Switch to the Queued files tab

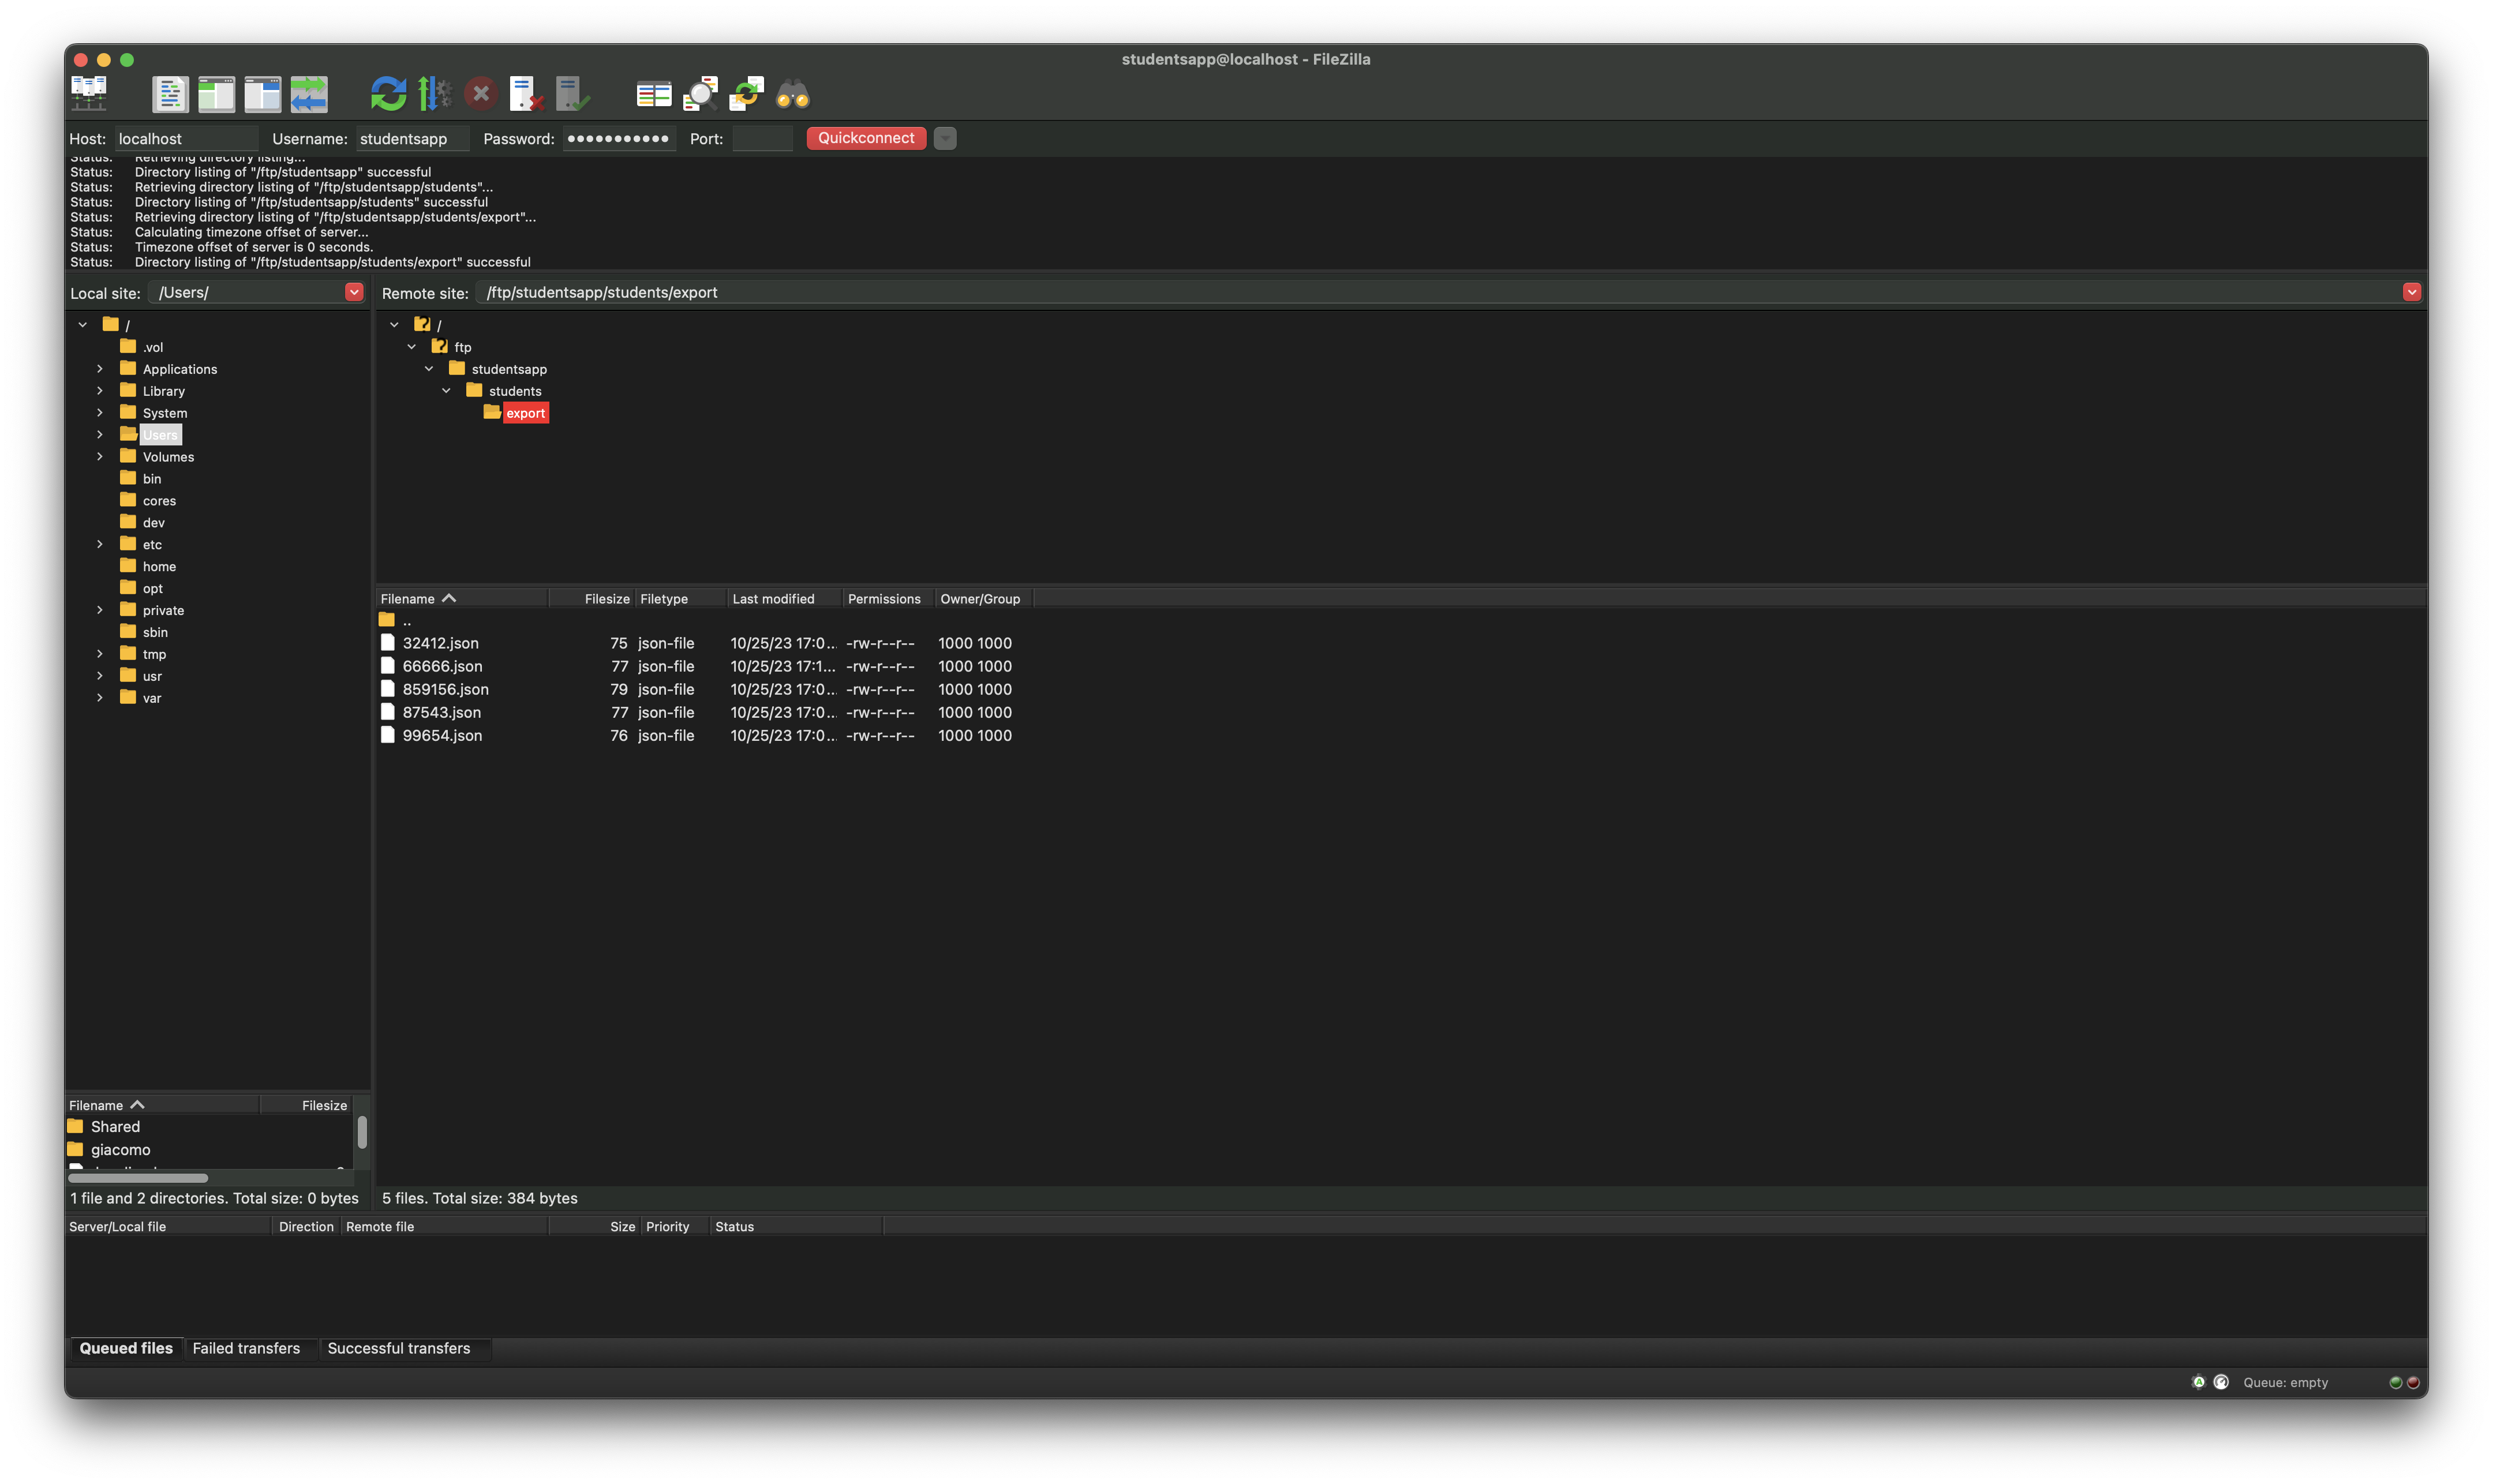pos(126,1348)
